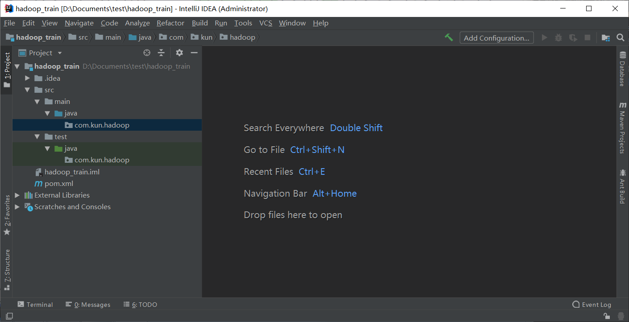Collapse the test folder
This screenshot has width=629, height=322.
38,137
